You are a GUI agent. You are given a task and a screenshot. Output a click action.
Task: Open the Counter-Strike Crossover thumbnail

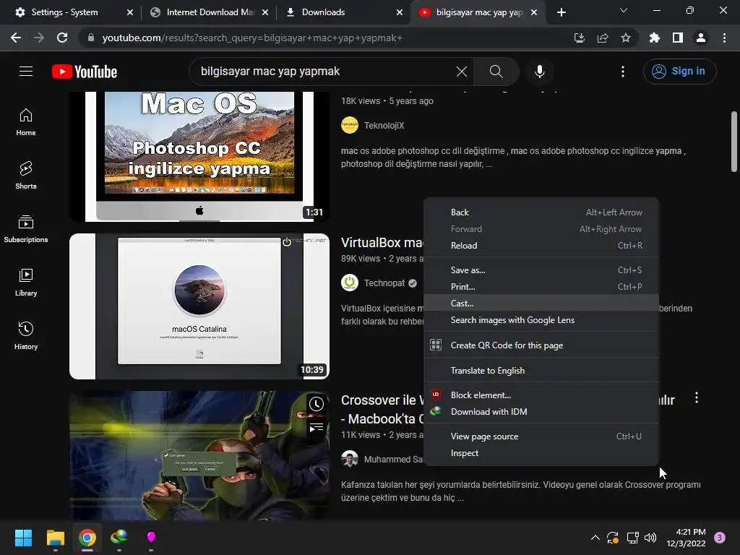(199, 455)
